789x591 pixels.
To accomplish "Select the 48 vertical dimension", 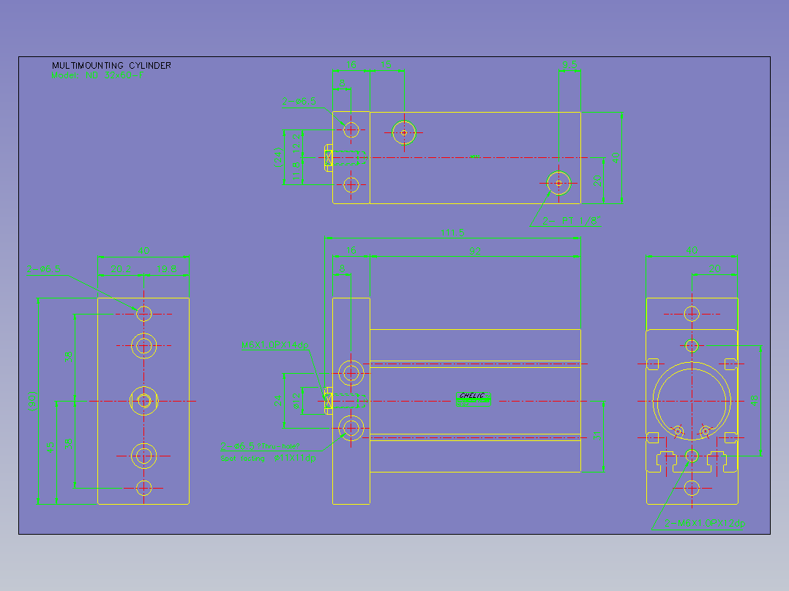I will [x=753, y=400].
